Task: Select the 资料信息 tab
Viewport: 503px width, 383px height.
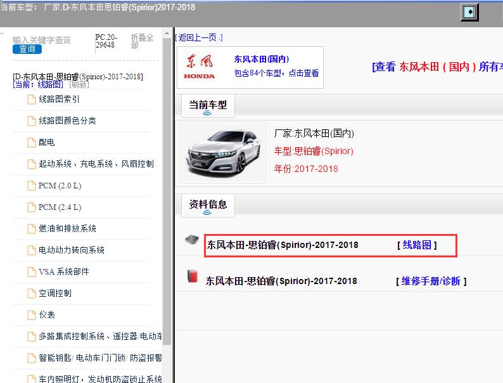Action: 208,205
